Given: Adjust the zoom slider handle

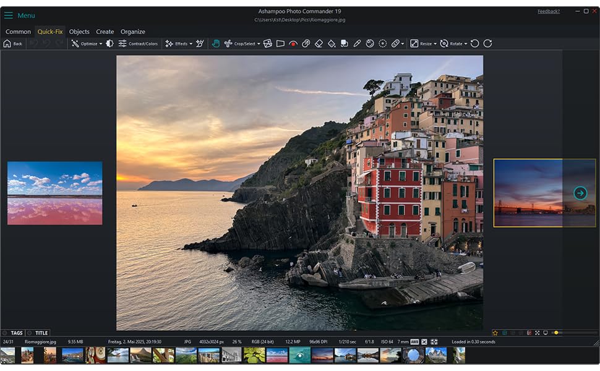Looking at the screenshot, I should tap(556, 333).
